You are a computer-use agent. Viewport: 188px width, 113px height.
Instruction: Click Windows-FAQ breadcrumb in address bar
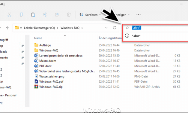[x=70, y=28]
